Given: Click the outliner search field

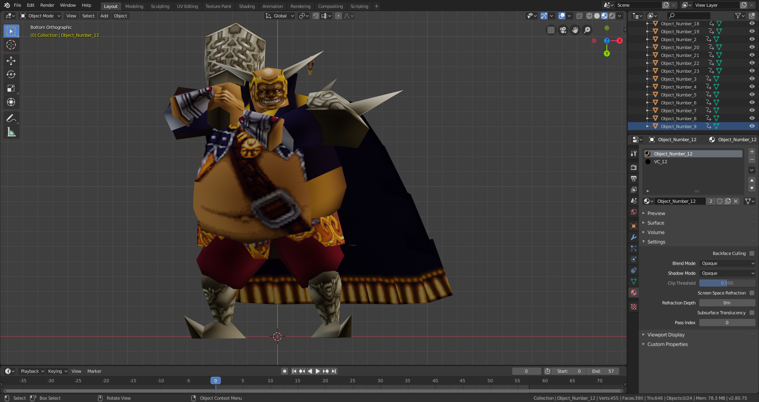Looking at the screenshot, I should pos(689,16).
